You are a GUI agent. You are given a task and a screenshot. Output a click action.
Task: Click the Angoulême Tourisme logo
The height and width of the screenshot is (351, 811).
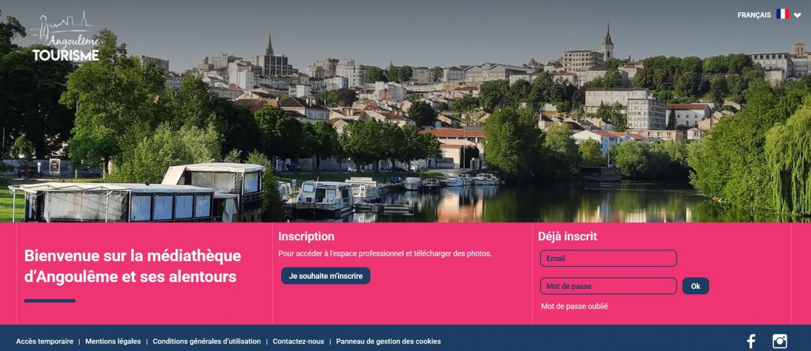66,37
